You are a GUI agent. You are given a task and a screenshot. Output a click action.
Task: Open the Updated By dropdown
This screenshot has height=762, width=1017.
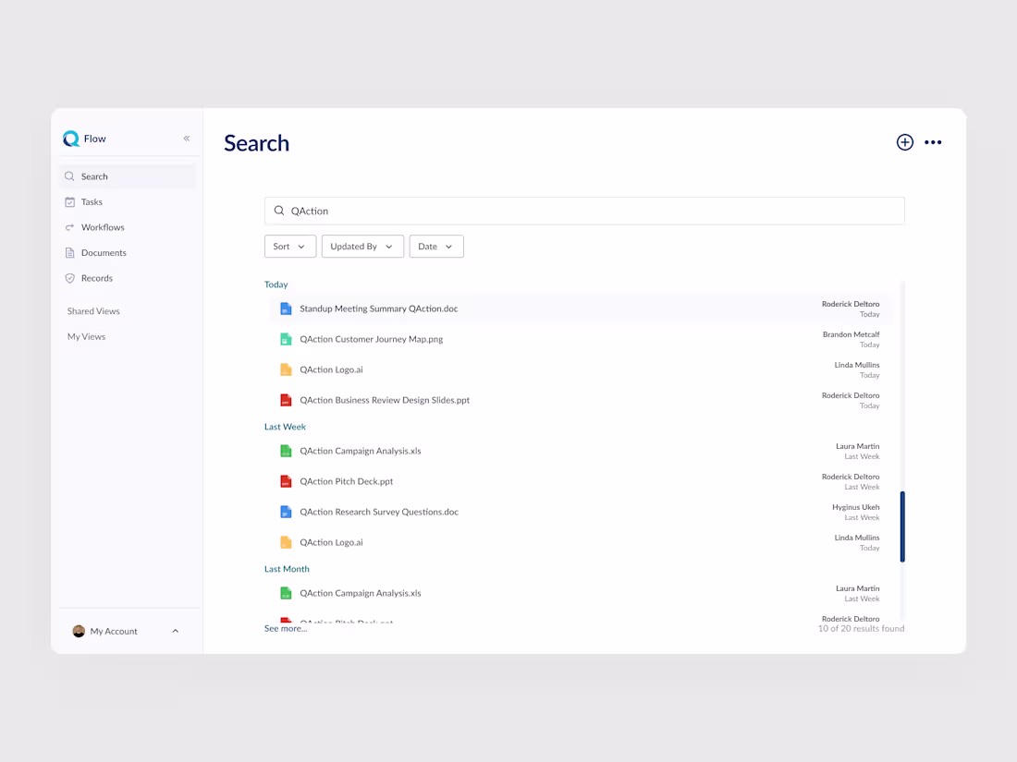click(x=361, y=246)
